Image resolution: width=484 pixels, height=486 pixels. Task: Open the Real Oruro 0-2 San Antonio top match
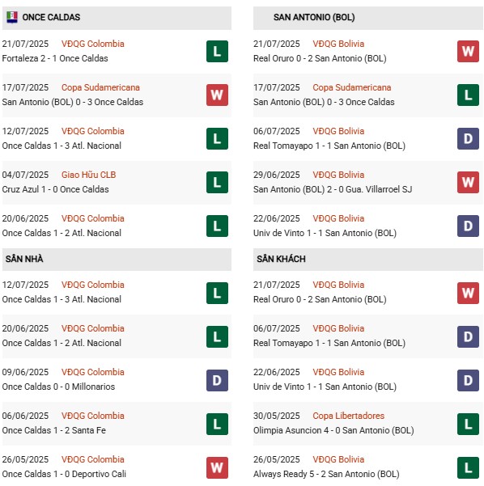[320, 58]
